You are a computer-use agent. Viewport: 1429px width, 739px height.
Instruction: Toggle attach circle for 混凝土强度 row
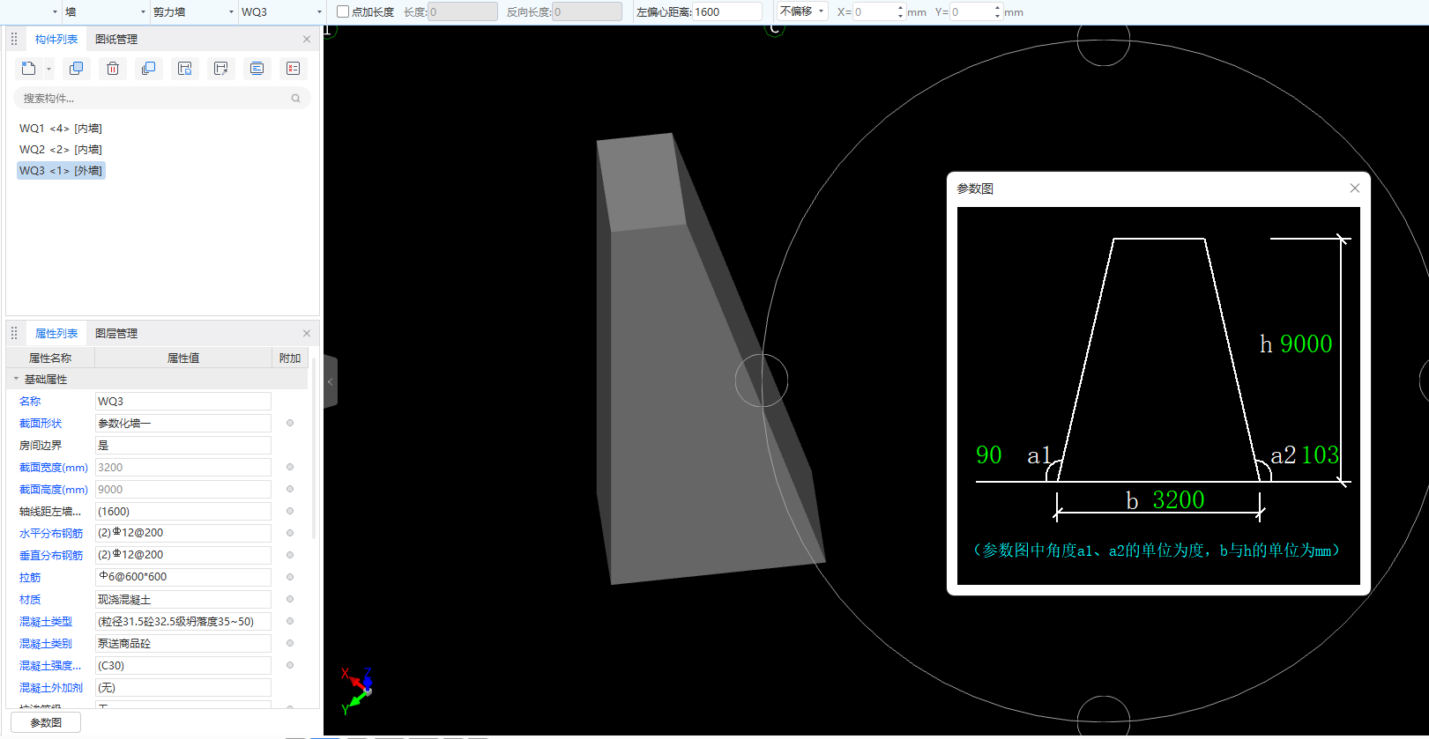[x=290, y=665]
